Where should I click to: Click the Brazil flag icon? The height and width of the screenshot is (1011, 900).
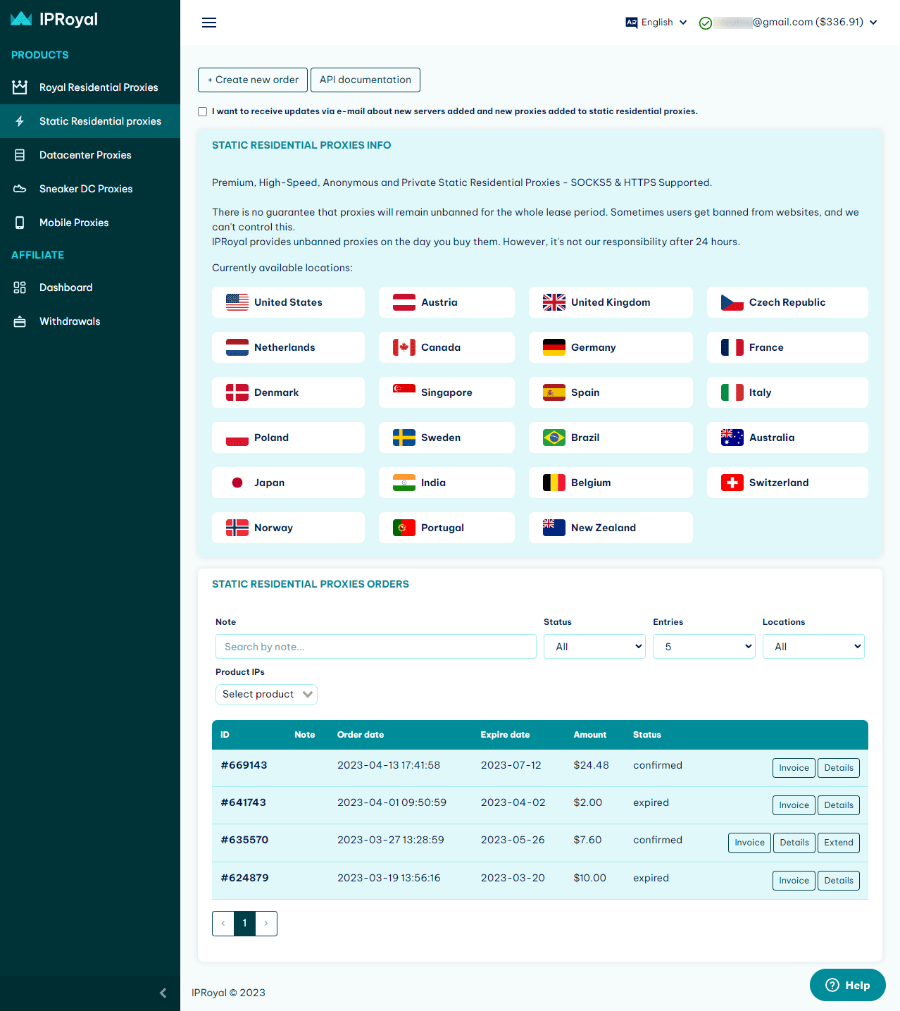point(554,438)
